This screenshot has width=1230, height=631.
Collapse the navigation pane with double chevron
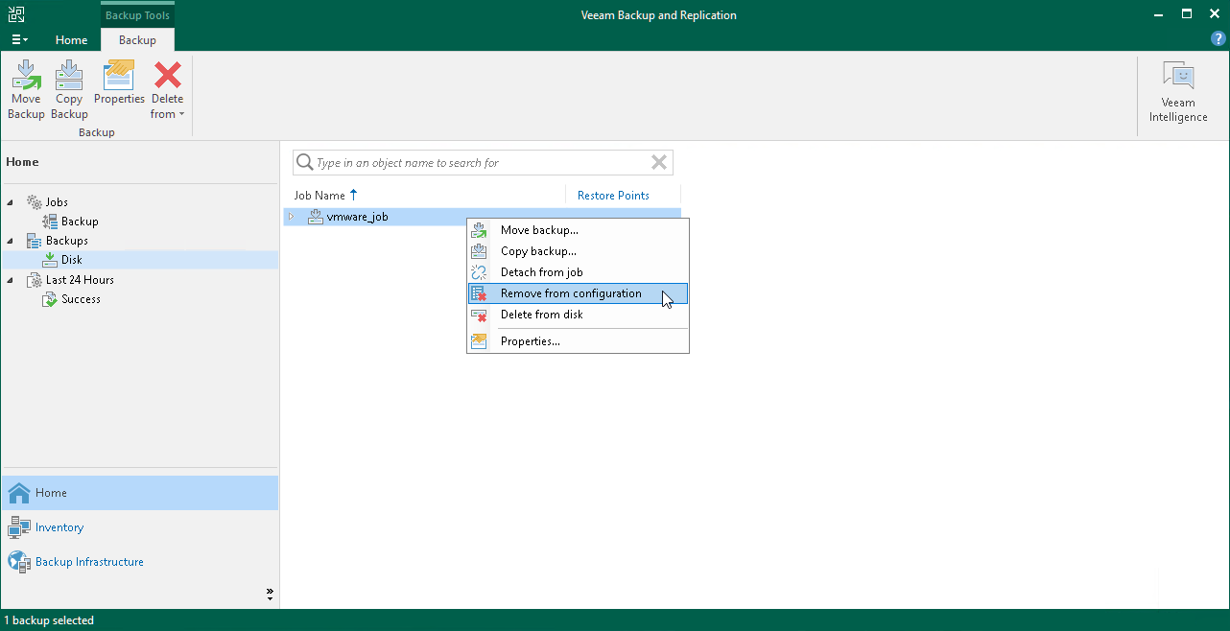click(x=270, y=593)
